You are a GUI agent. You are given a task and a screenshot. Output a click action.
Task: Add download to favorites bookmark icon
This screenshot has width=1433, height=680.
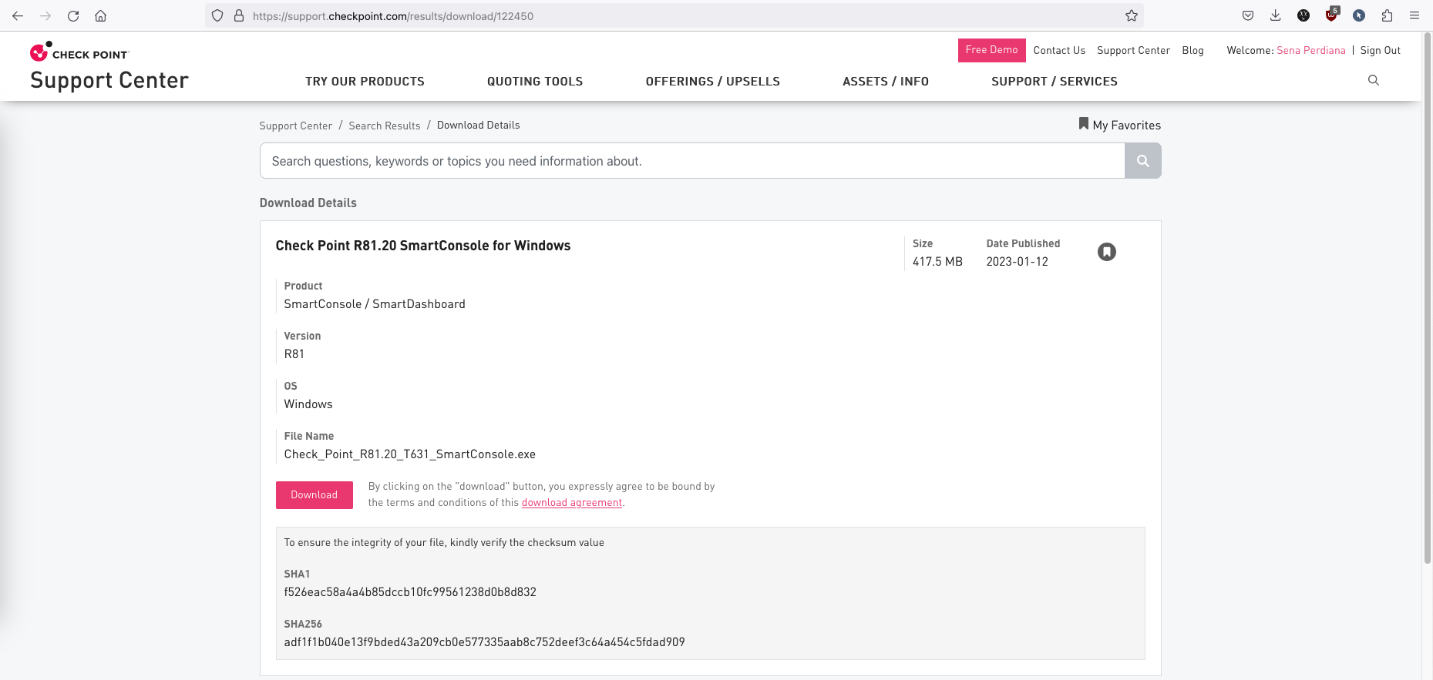[x=1106, y=252]
